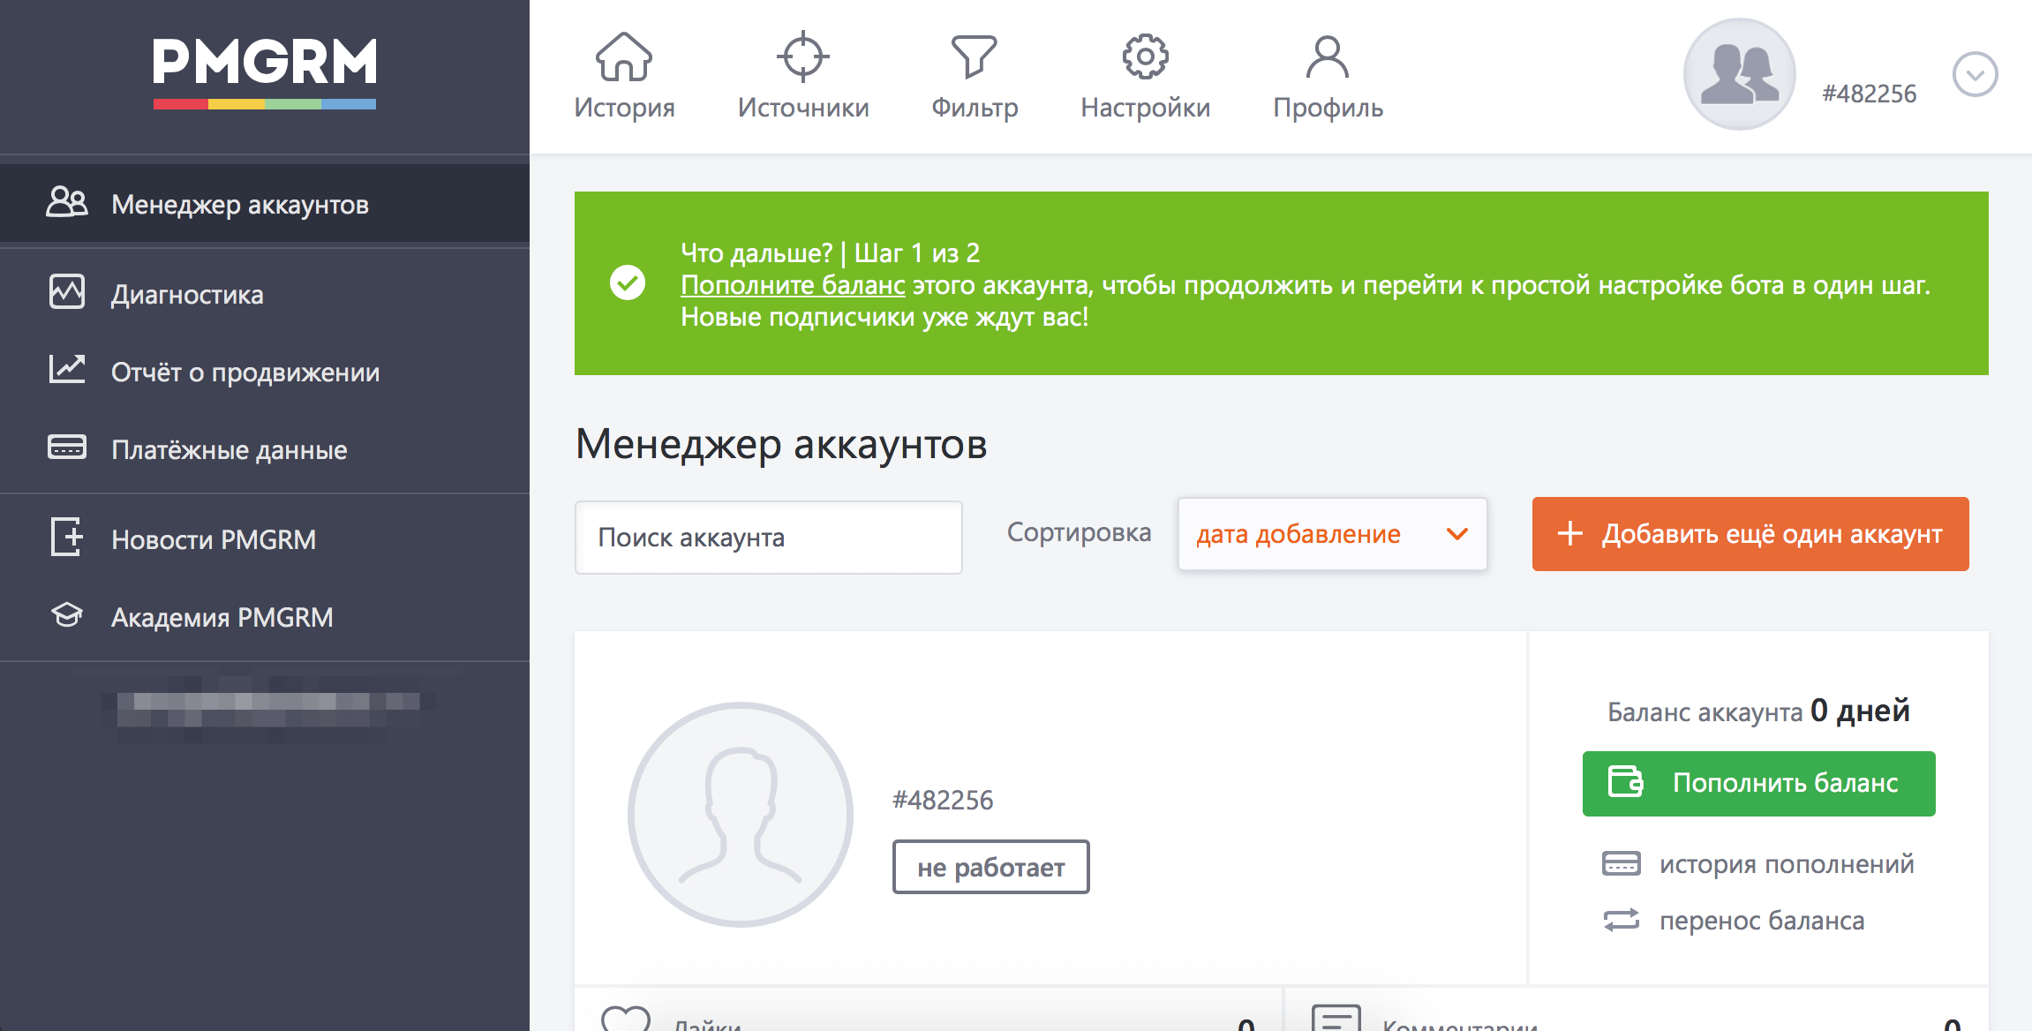Click the orange chevron in the sort box
This screenshot has height=1031, width=2032.
pos(1457,534)
